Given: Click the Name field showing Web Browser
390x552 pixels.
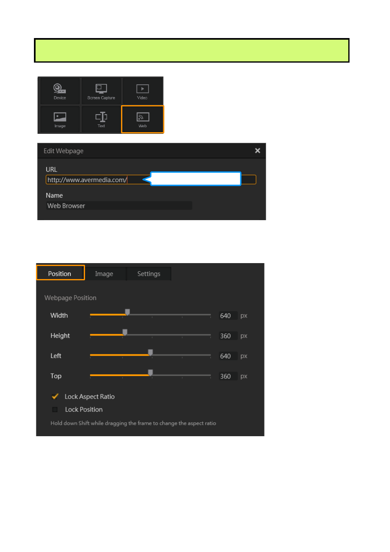Looking at the screenshot, I should click(119, 206).
